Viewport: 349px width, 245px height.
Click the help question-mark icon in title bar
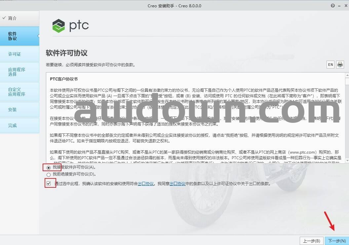point(332,6)
